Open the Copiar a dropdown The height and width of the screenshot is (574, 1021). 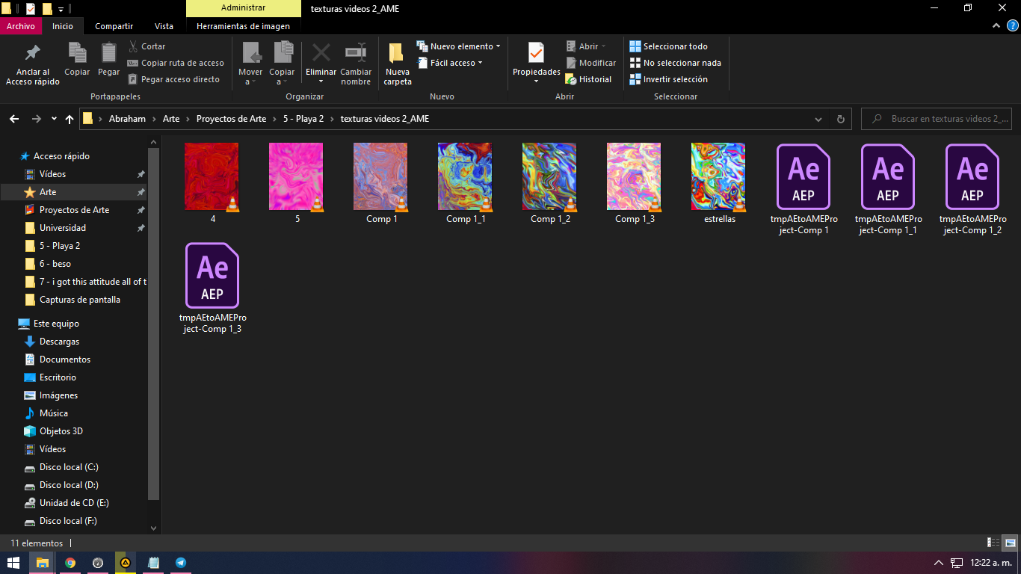[x=282, y=64]
